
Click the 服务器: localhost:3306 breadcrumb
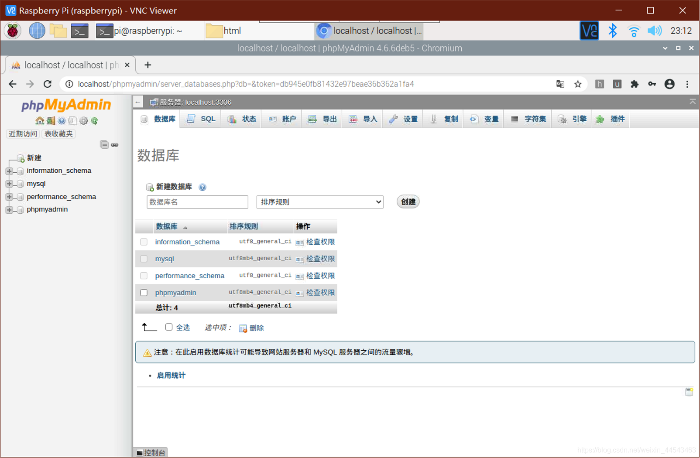[x=196, y=103]
